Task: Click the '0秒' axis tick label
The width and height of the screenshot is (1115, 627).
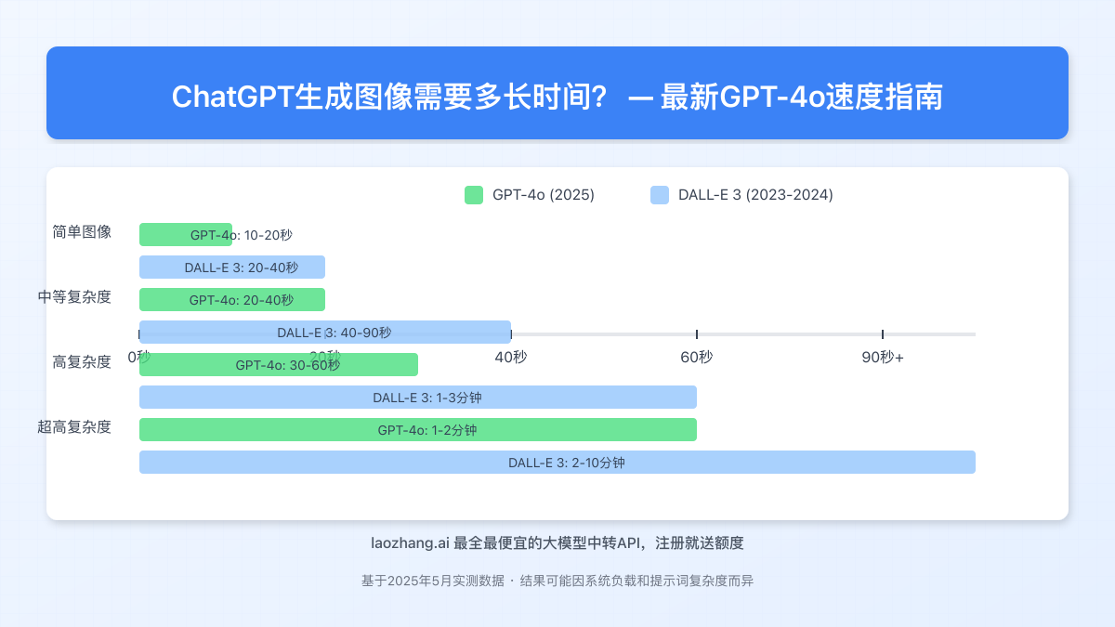Action: point(138,357)
